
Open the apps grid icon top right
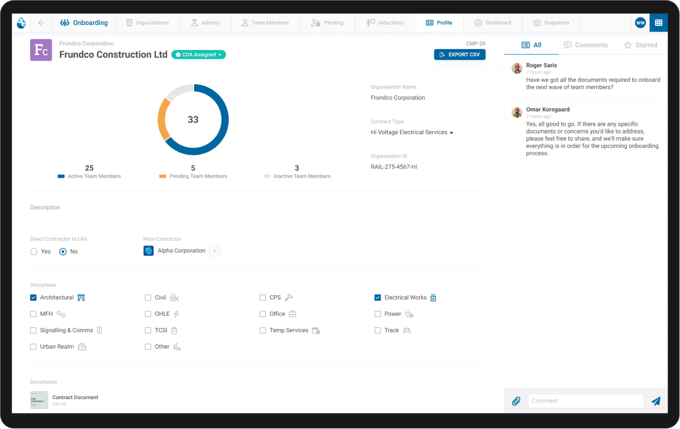click(x=659, y=22)
